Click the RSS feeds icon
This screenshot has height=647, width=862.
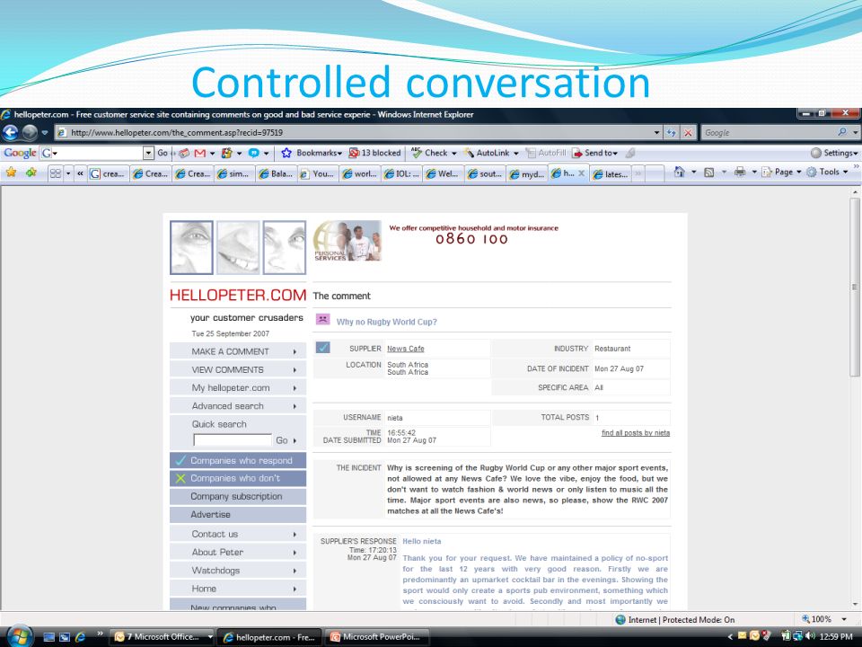(709, 173)
